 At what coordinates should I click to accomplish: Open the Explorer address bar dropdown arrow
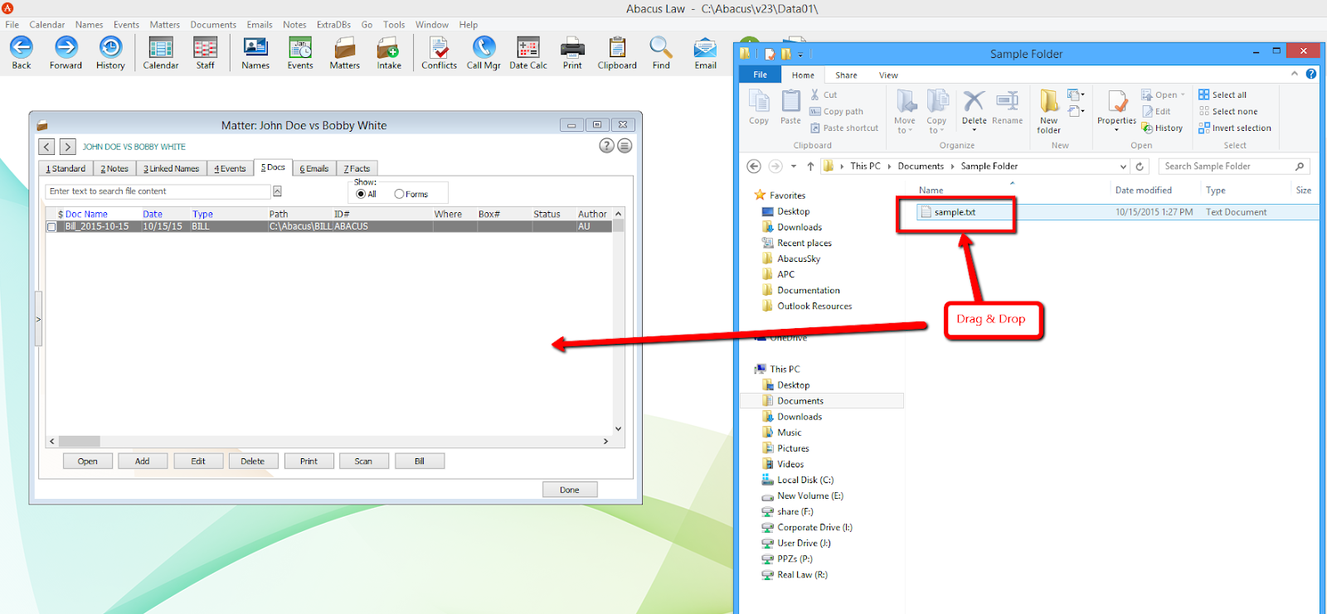1123,167
